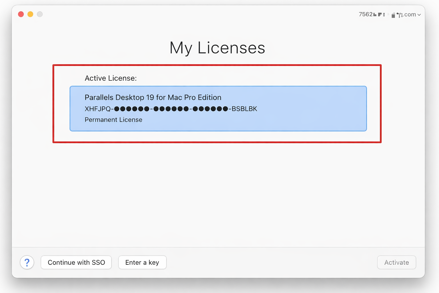Click the XHFJPQ license key prefix
Viewport: 439px width, 293px height.
tap(97, 109)
